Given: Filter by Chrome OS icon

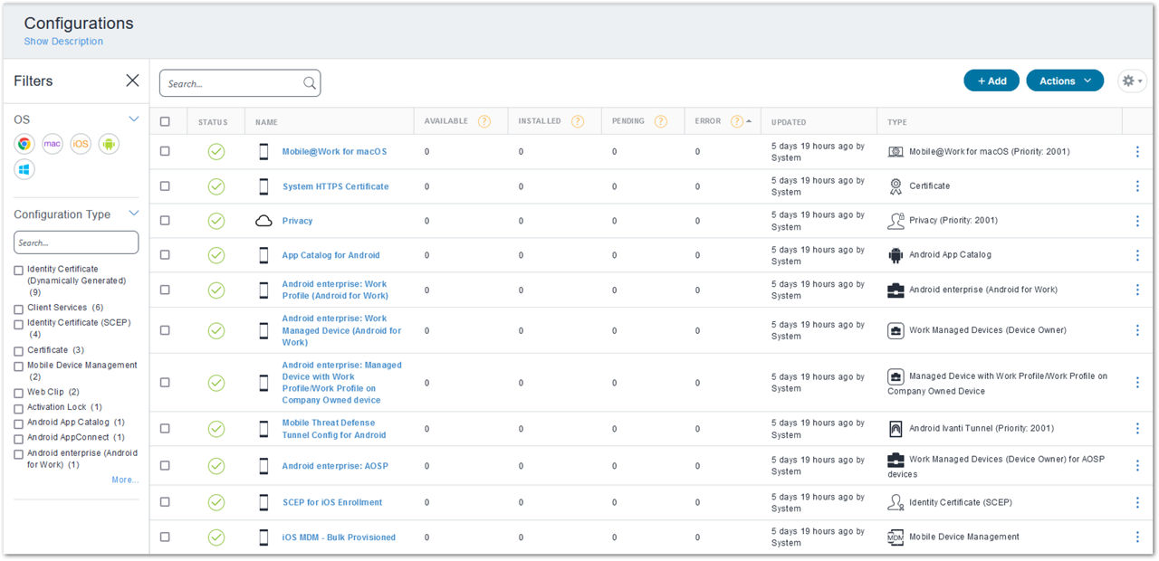Looking at the screenshot, I should pos(24,144).
